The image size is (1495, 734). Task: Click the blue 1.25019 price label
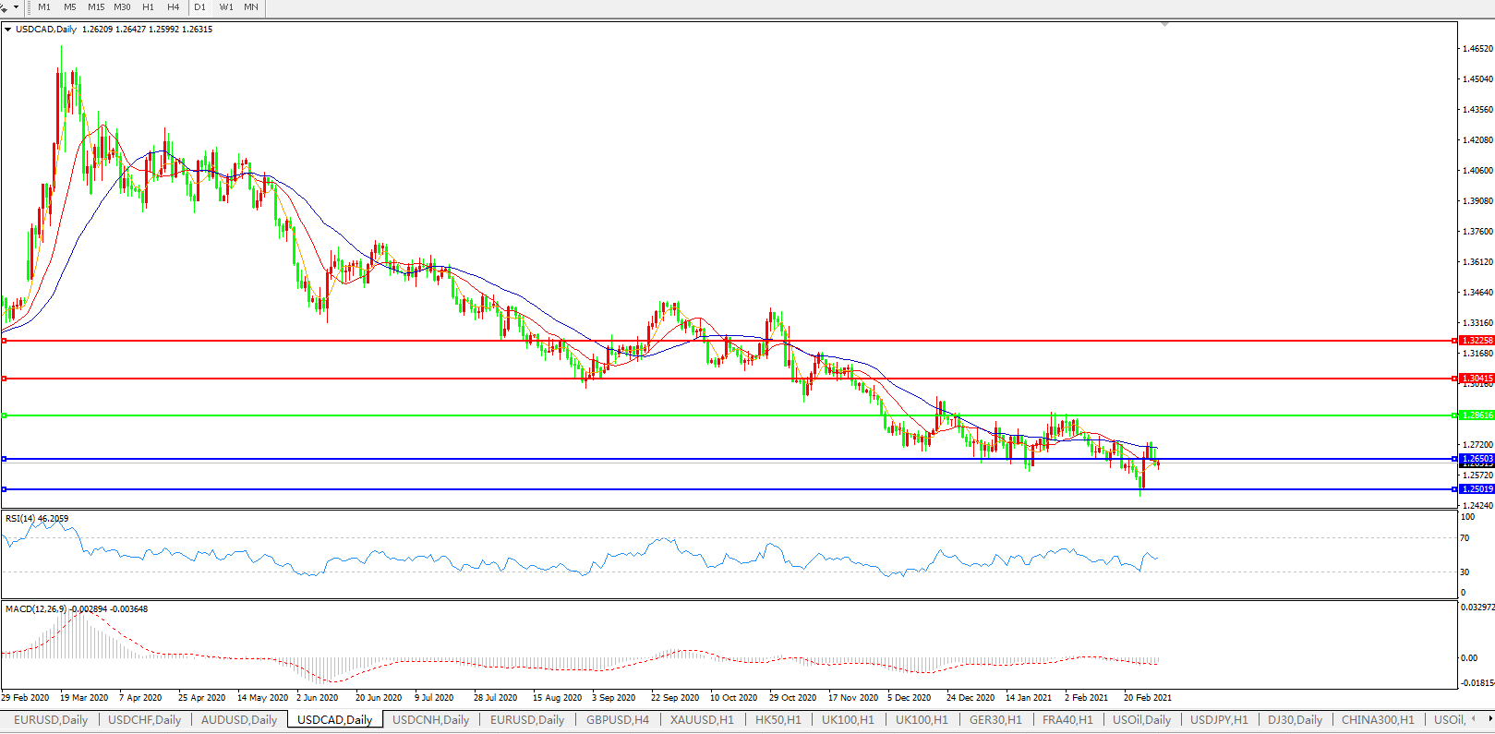coord(1477,489)
